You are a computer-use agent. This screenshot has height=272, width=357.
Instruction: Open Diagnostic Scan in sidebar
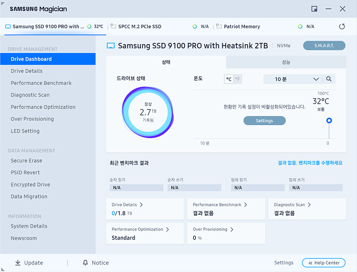point(48,95)
